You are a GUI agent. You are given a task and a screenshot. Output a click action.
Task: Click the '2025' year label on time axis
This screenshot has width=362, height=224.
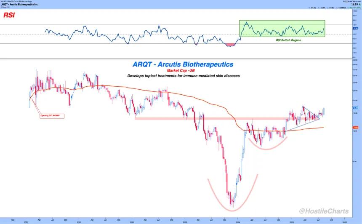(x=291, y=222)
